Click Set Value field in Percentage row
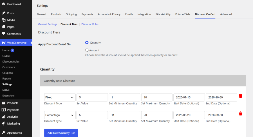The height and width of the screenshot is (137, 253). click(x=92, y=115)
